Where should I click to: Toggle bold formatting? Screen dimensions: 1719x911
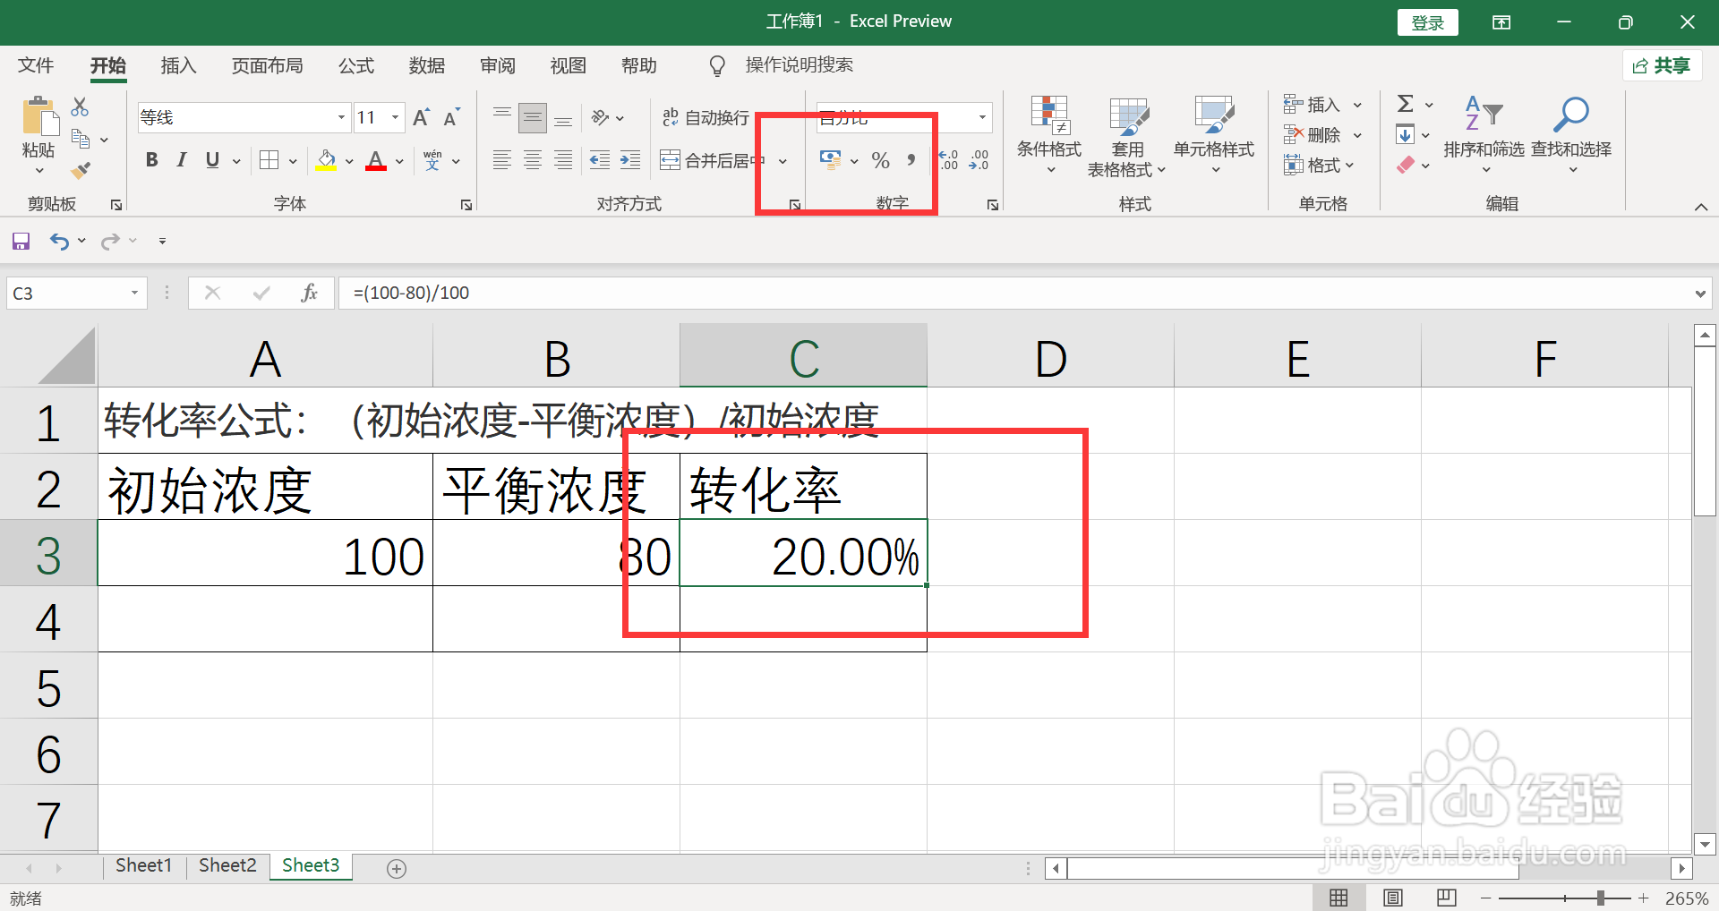[x=152, y=160]
